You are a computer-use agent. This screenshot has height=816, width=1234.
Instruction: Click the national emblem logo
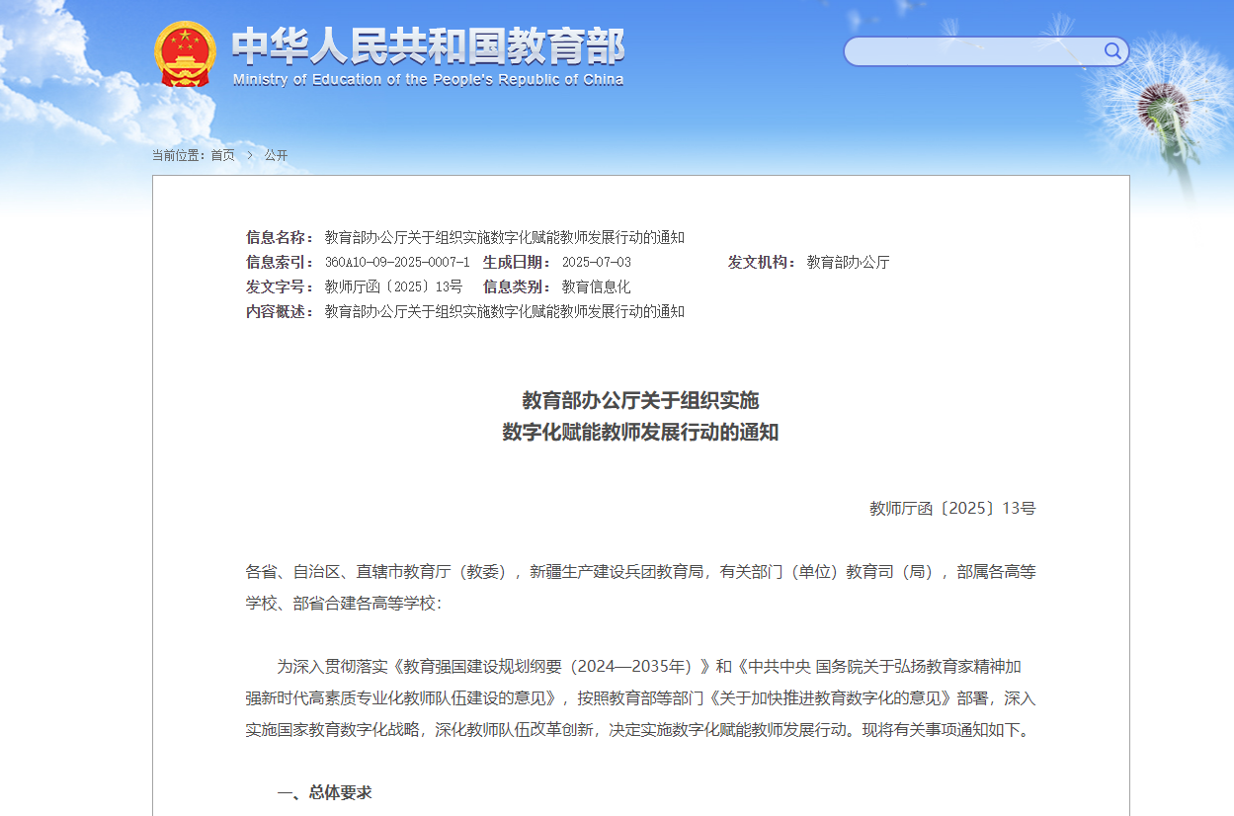click(x=185, y=53)
